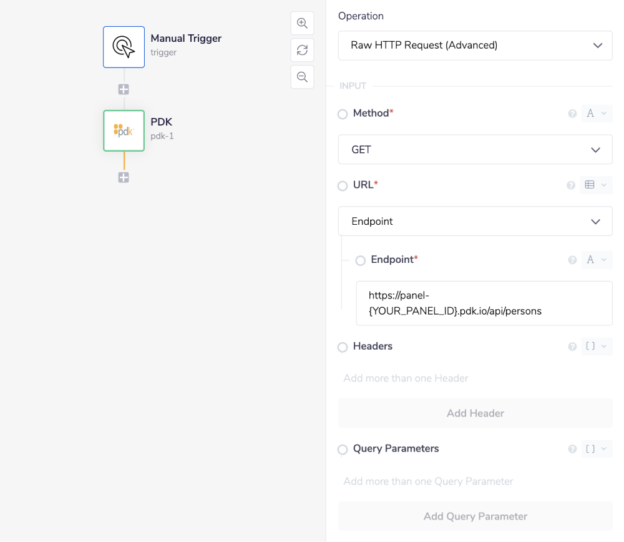Add a step between Manual Trigger and PDK
624x542 pixels.
pyautogui.click(x=124, y=89)
